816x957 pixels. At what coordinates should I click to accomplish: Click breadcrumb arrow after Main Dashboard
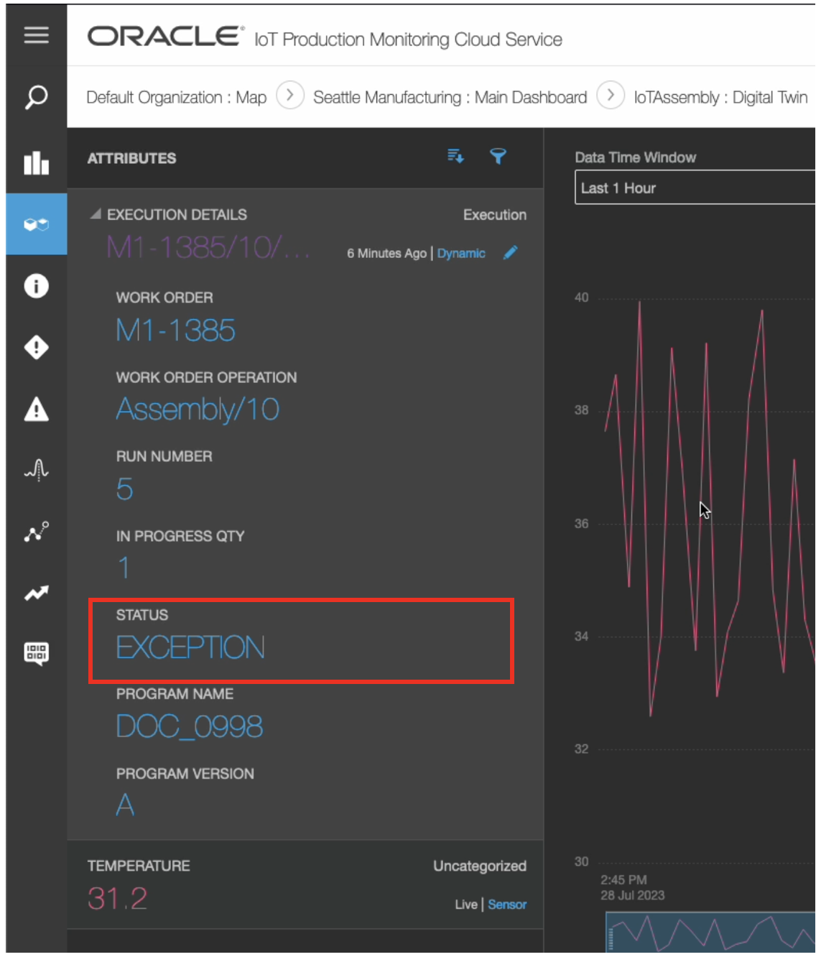(x=611, y=96)
